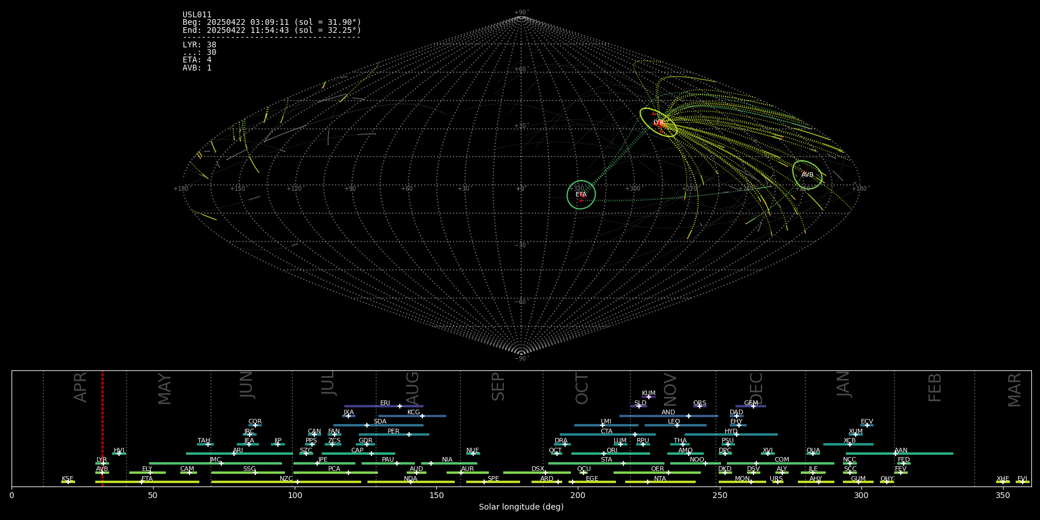Select the End timestamp line in header
This screenshot has width=1040, height=520.
coord(272,30)
